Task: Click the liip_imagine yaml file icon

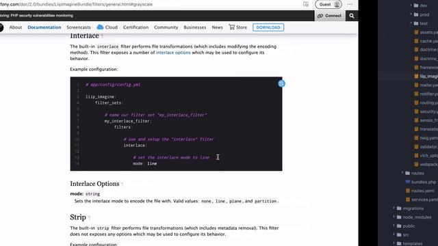Action: pos(416,76)
